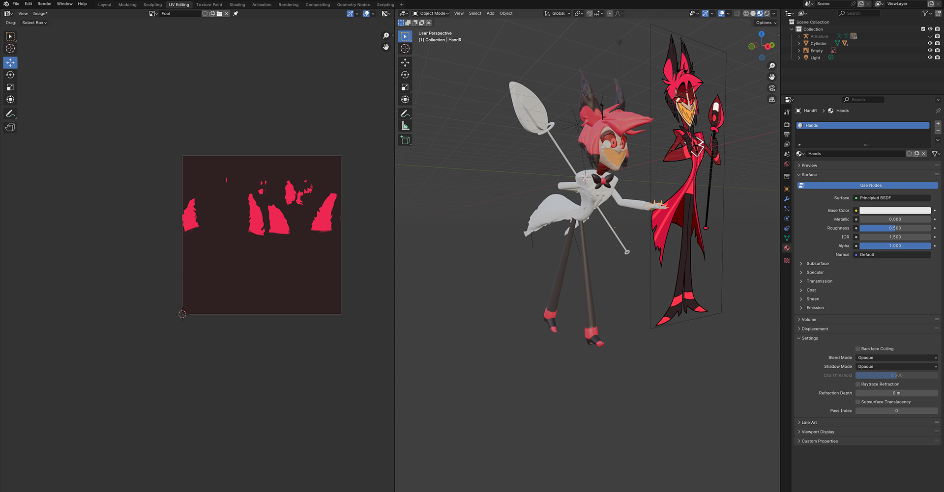Viewport: 944px width, 492px height.
Task: Select the Scale tool in 3D viewport
Action: pos(405,87)
